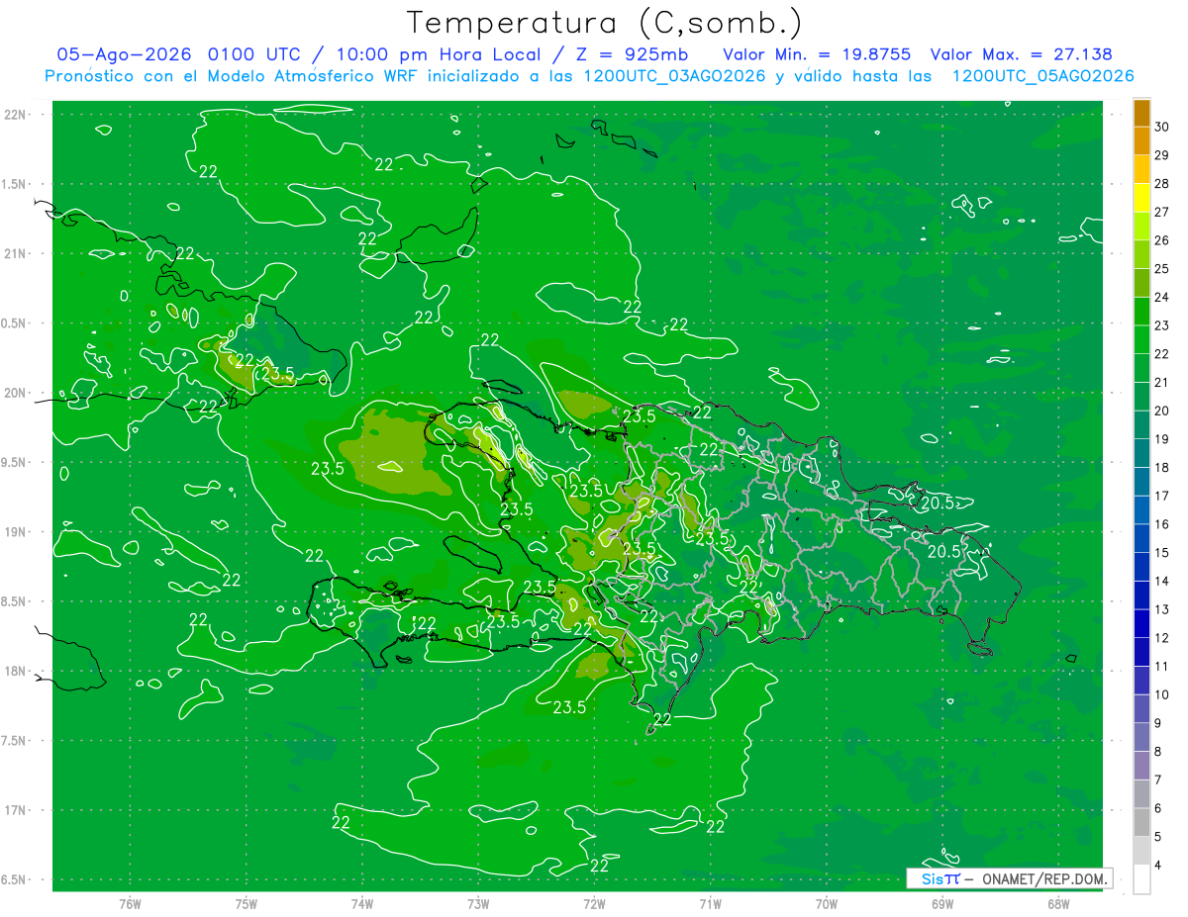Click the '19N' latitude axis label
Image resolution: width=1188 pixels, height=917 pixels.
16,532
